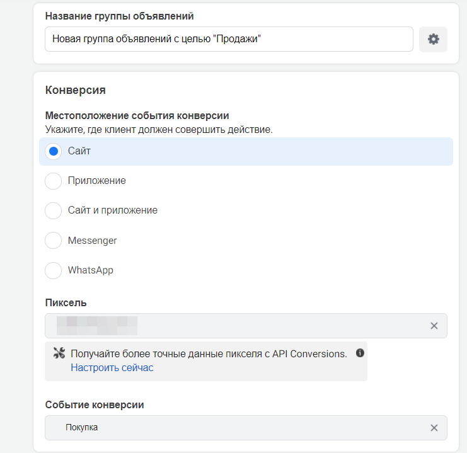Choose Приложение as conversion location
467x453 pixels.
[x=54, y=181]
